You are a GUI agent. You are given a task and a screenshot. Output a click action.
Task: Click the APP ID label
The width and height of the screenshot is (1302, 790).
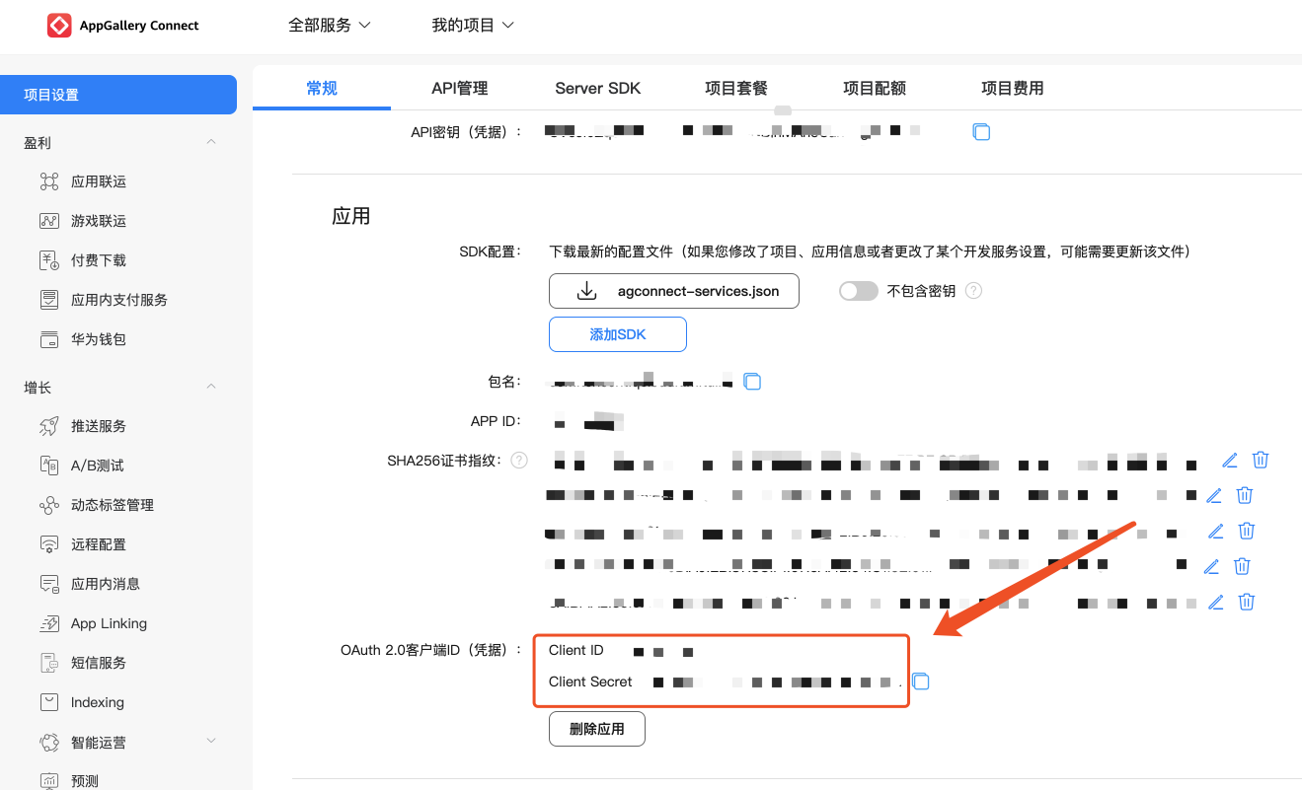click(x=496, y=421)
